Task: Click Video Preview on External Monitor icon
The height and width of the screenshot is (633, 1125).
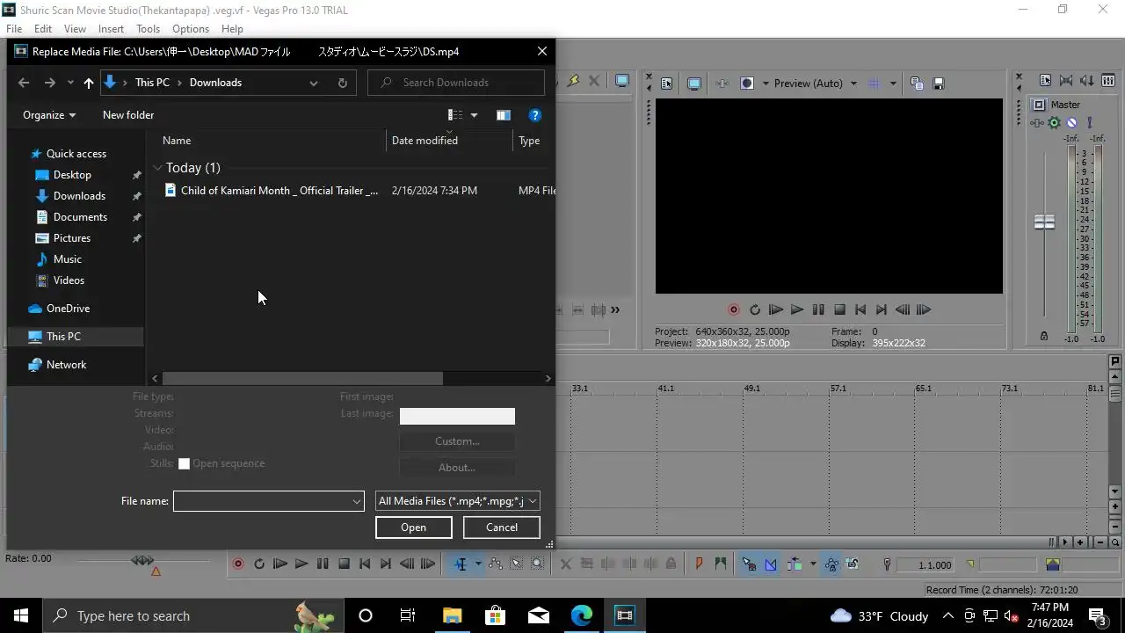Action: (694, 84)
